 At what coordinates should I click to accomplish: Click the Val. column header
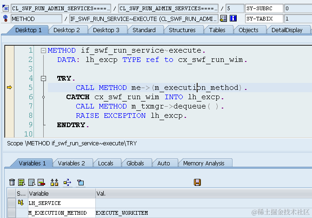click(204, 193)
